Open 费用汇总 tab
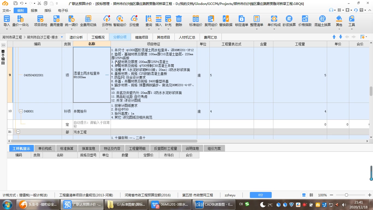The image size is (373, 210). click(211, 37)
